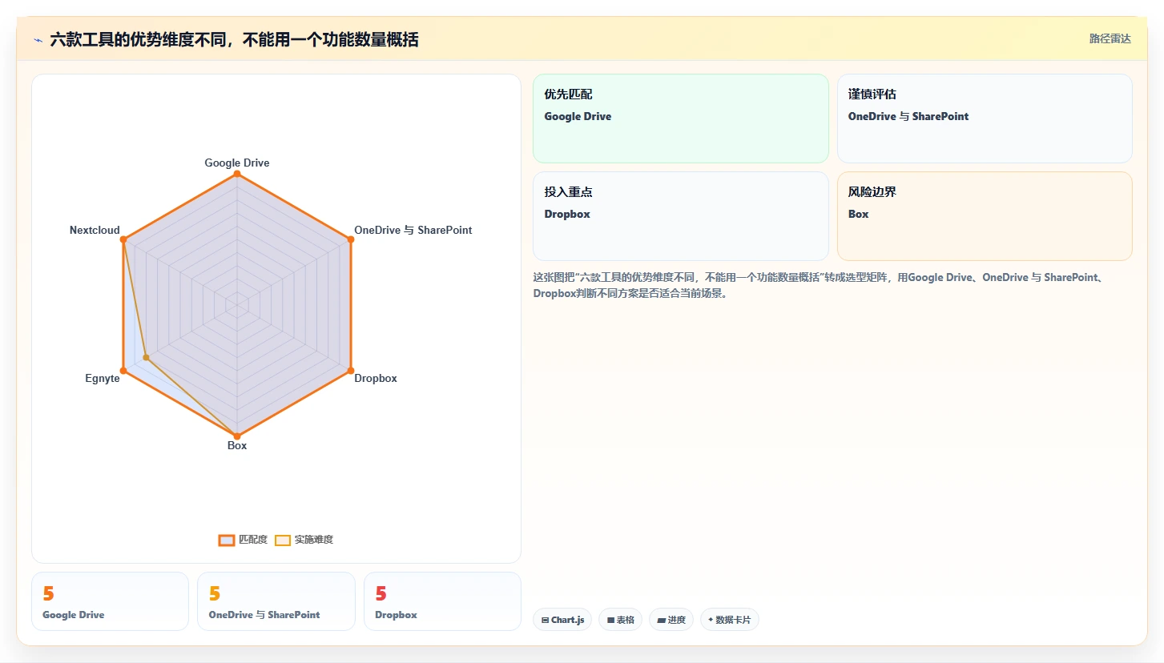Click the Dropbox radar axis label
1164x663 pixels.
point(376,378)
